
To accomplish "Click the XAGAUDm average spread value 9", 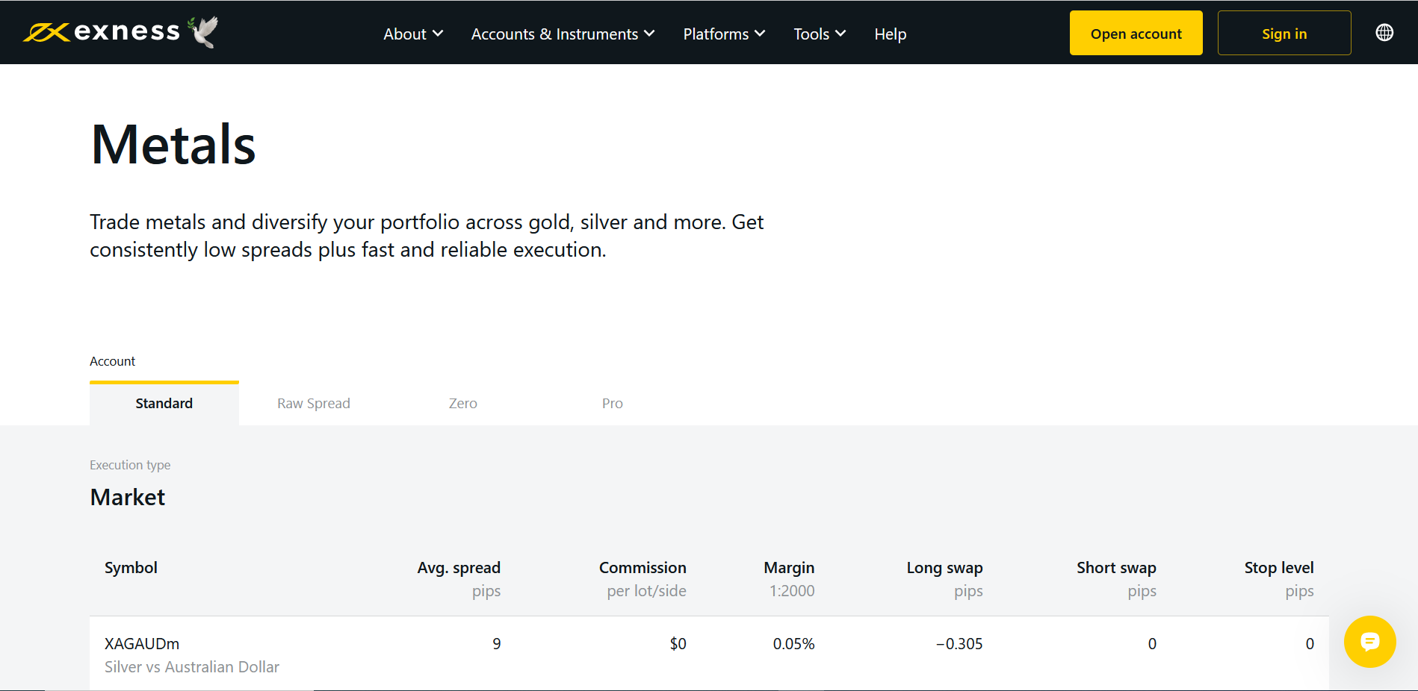I will 497,643.
